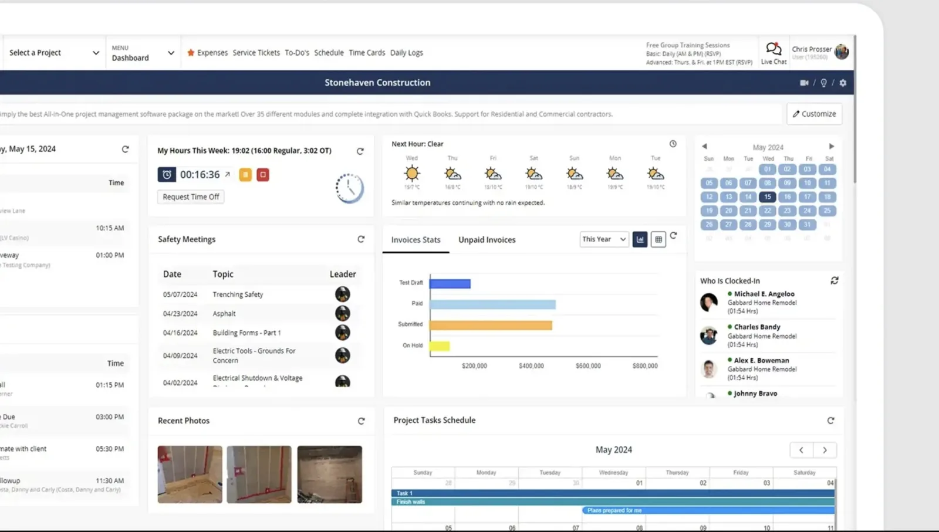Click Request Time Off
Viewport: 939px width, 532px height.
pos(191,197)
